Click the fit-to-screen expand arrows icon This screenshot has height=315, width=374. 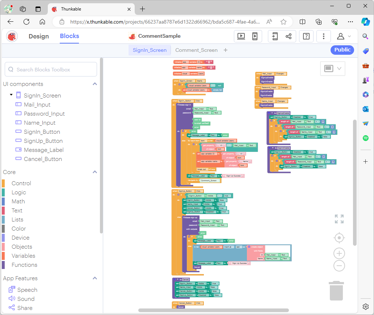339,219
